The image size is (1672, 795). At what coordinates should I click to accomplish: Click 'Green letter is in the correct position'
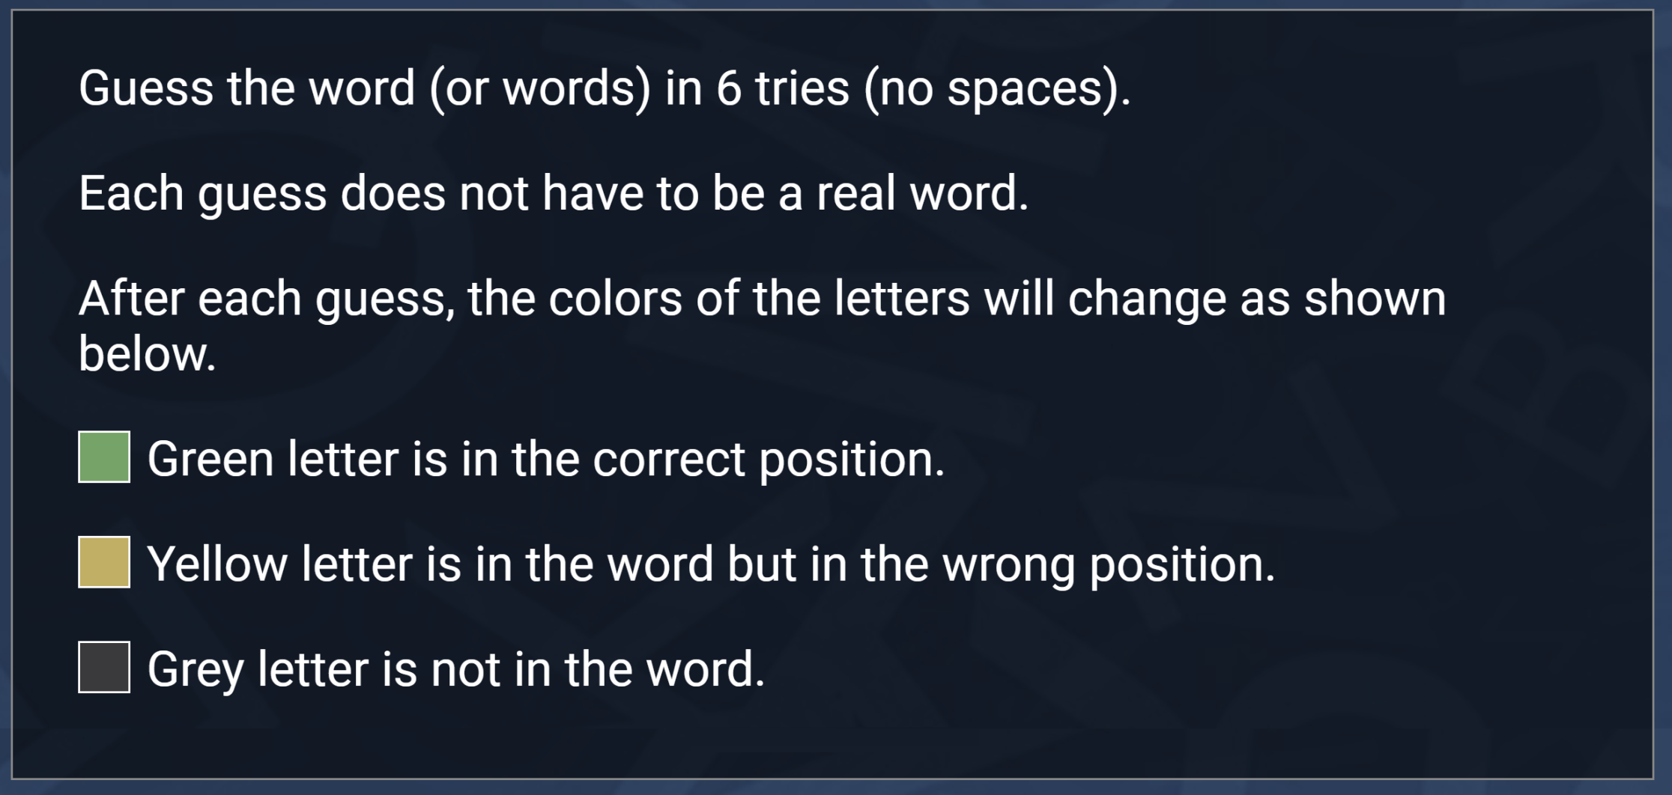pos(546,459)
